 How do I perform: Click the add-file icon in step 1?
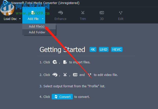[x=65, y=62]
